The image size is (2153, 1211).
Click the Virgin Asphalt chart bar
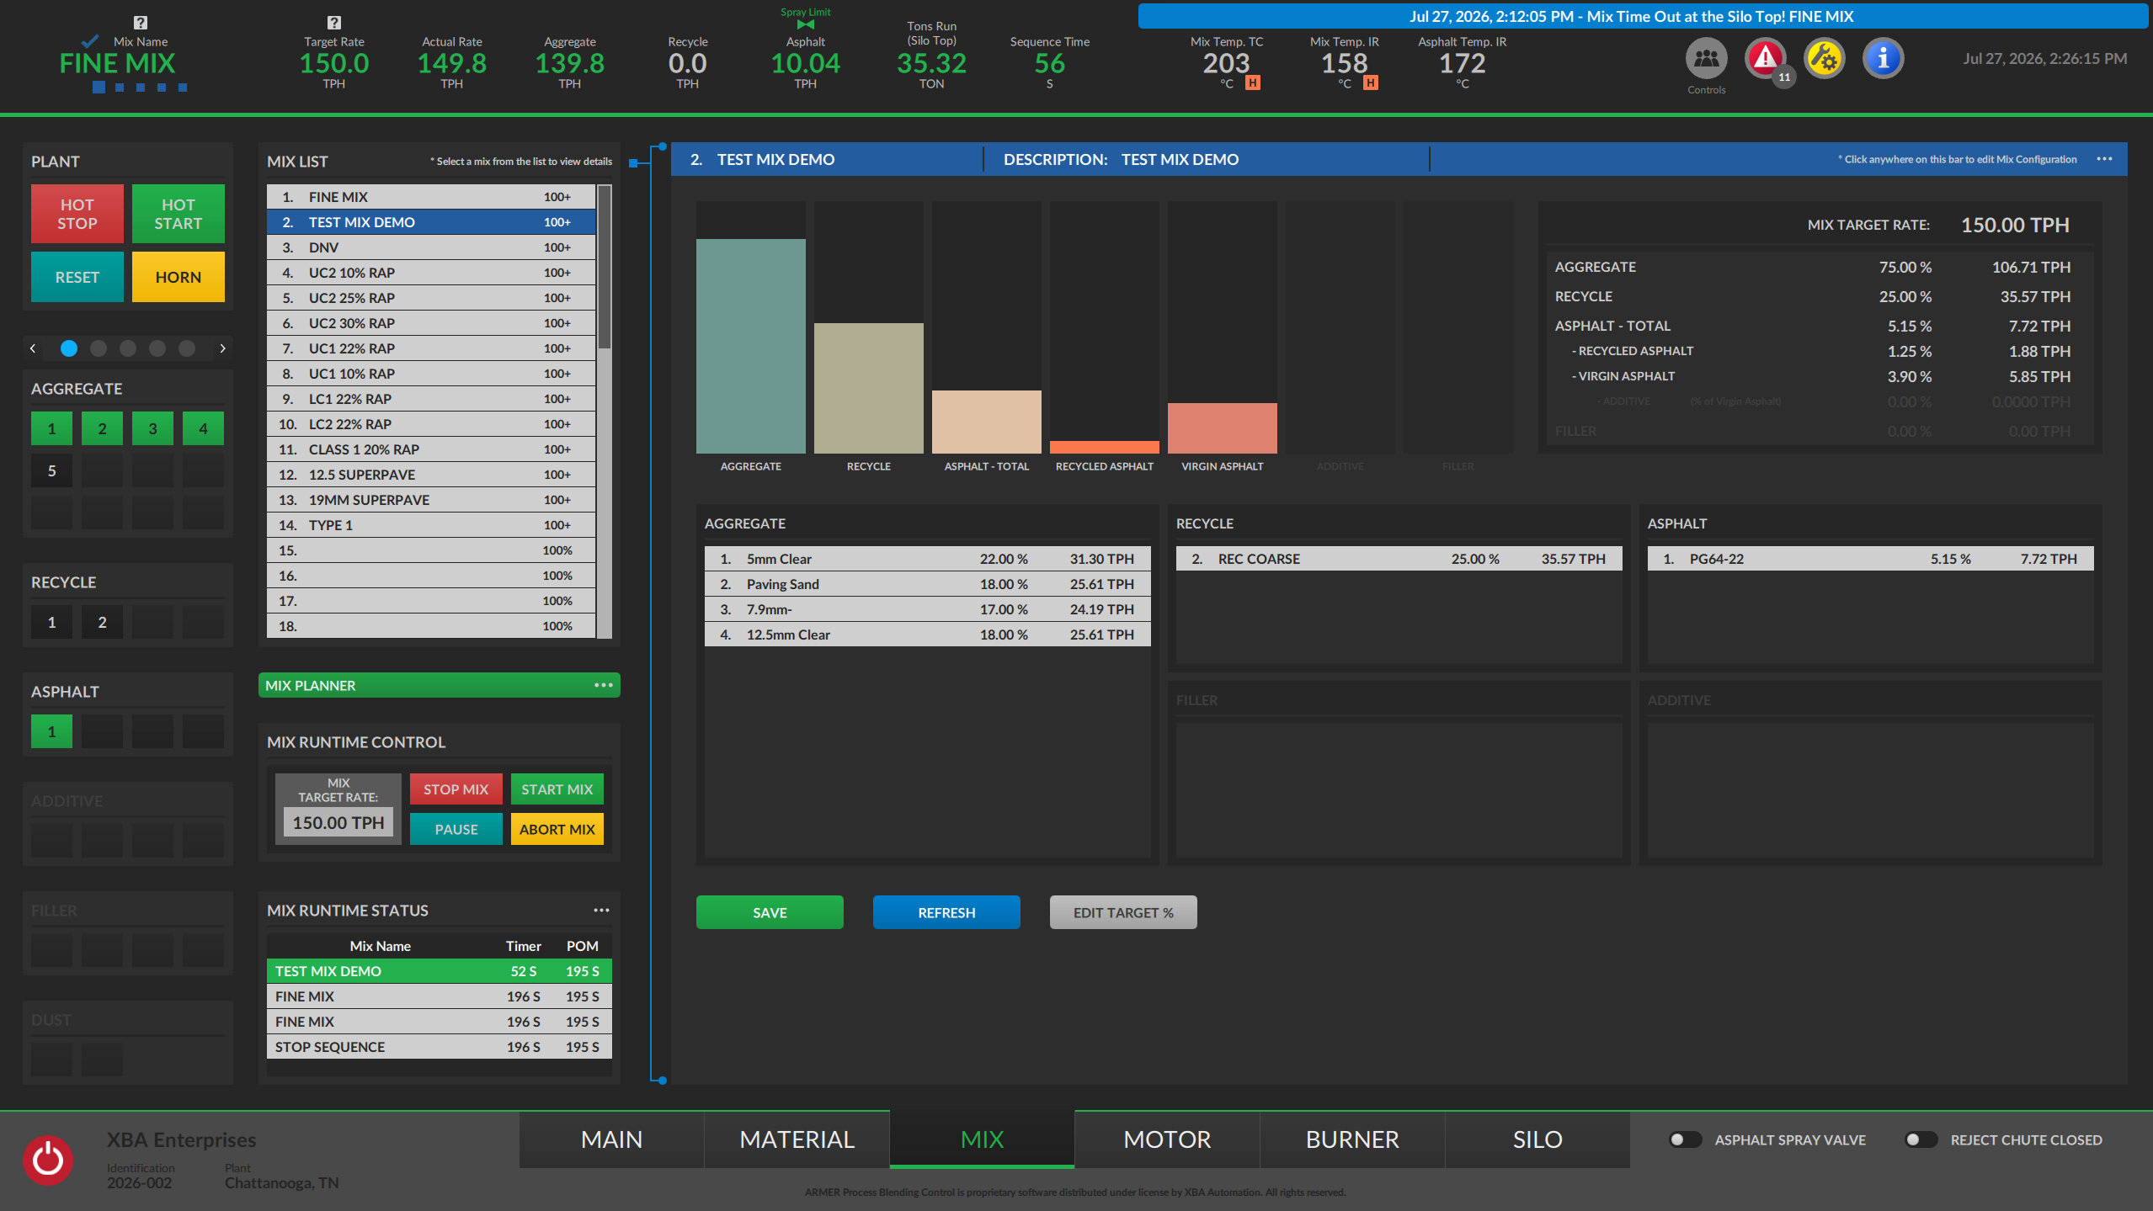coord(1222,428)
